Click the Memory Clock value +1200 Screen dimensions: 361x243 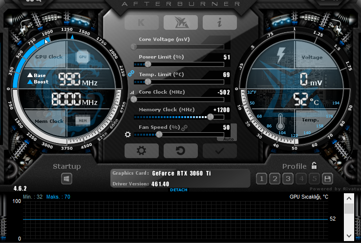point(221,110)
